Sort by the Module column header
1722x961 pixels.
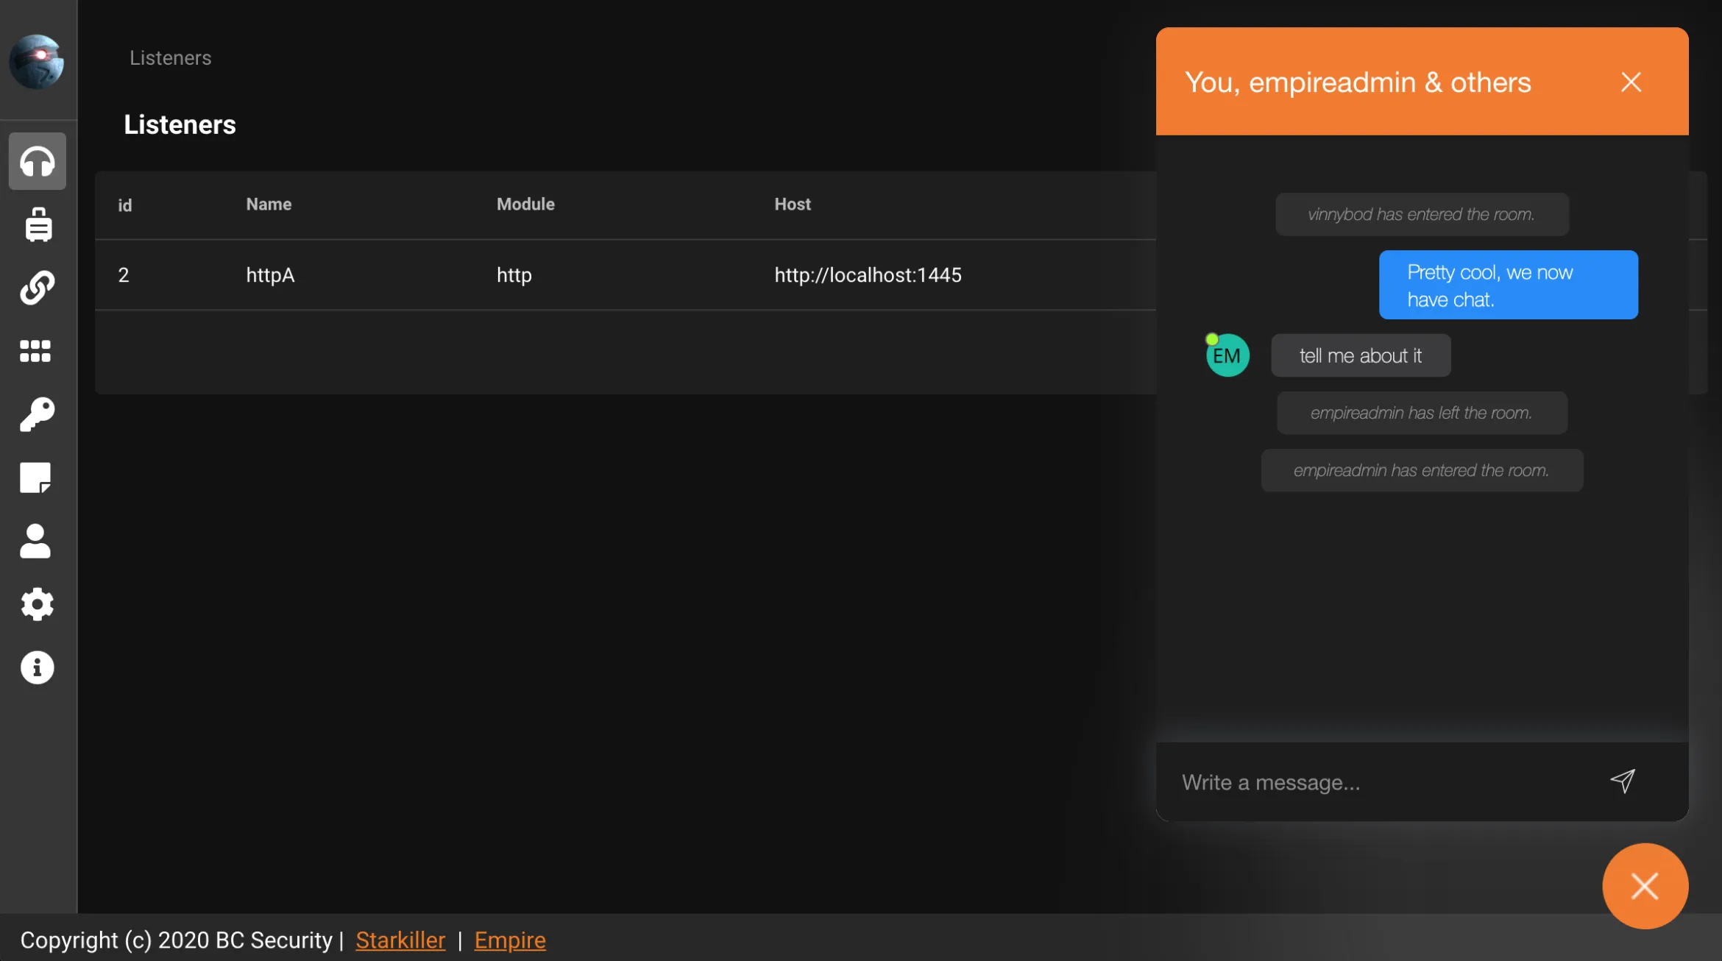[x=525, y=204]
